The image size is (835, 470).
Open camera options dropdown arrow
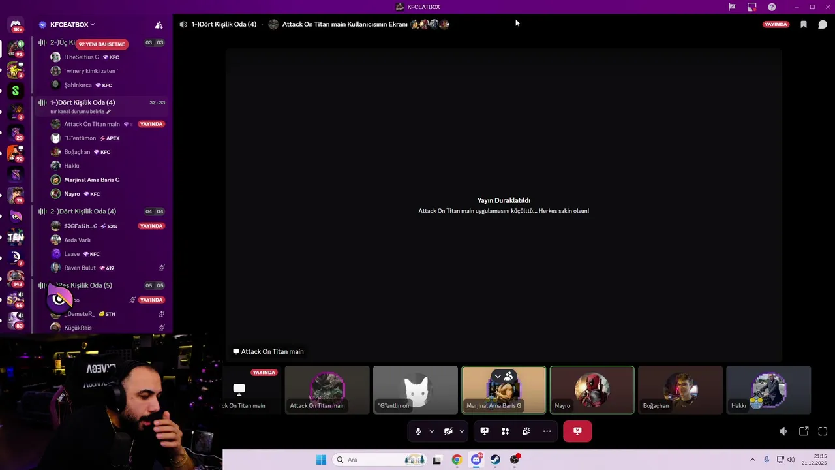(x=462, y=431)
